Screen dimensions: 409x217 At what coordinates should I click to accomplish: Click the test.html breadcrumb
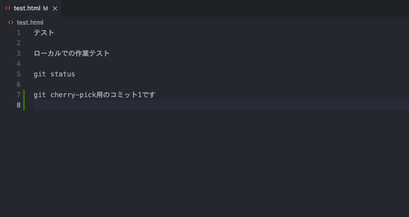(30, 22)
